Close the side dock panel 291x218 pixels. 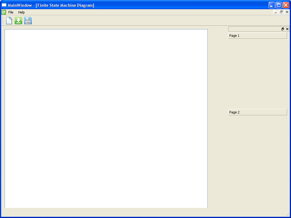pos(287,29)
